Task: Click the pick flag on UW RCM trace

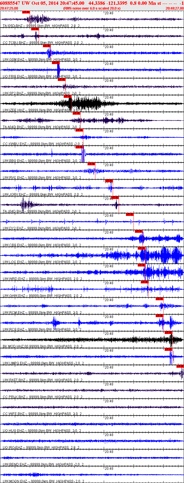Action: [x=159, y=299]
